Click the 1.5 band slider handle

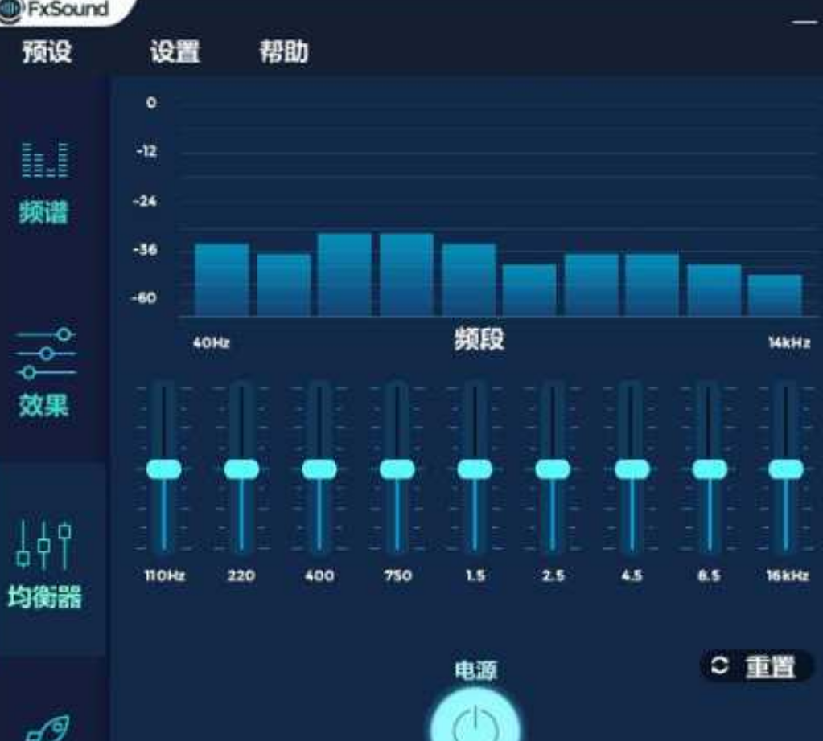point(475,469)
